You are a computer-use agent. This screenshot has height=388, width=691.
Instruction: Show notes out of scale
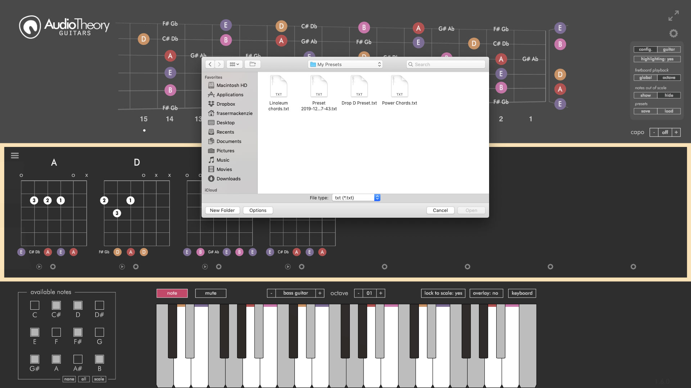645,95
